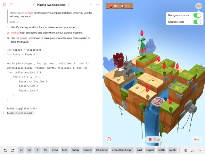This screenshot has height=154, width=205.
Task: Tap the hopper.collectGem() code line
Action: pyautogui.click(x=33, y=81)
